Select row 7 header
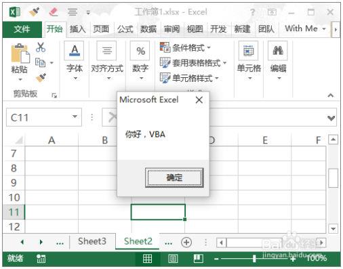Screen dimensions: 343x269 click(x=14, y=154)
